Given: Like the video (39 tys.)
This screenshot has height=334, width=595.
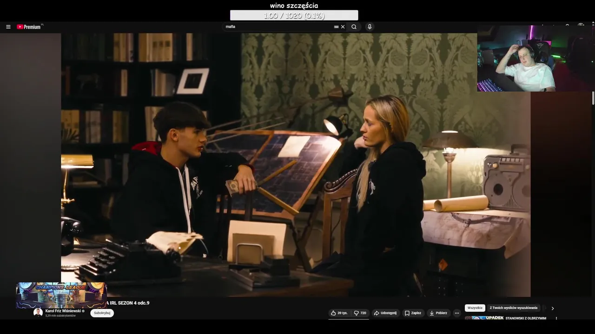Looking at the screenshot, I should point(339,313).
